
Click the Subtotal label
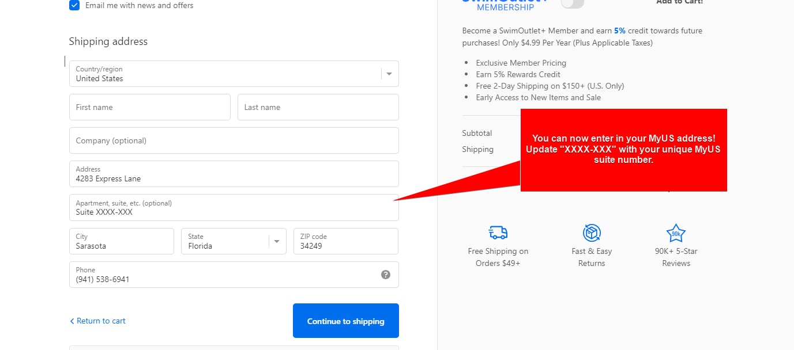pyautogui.click(x=477, y=133)
